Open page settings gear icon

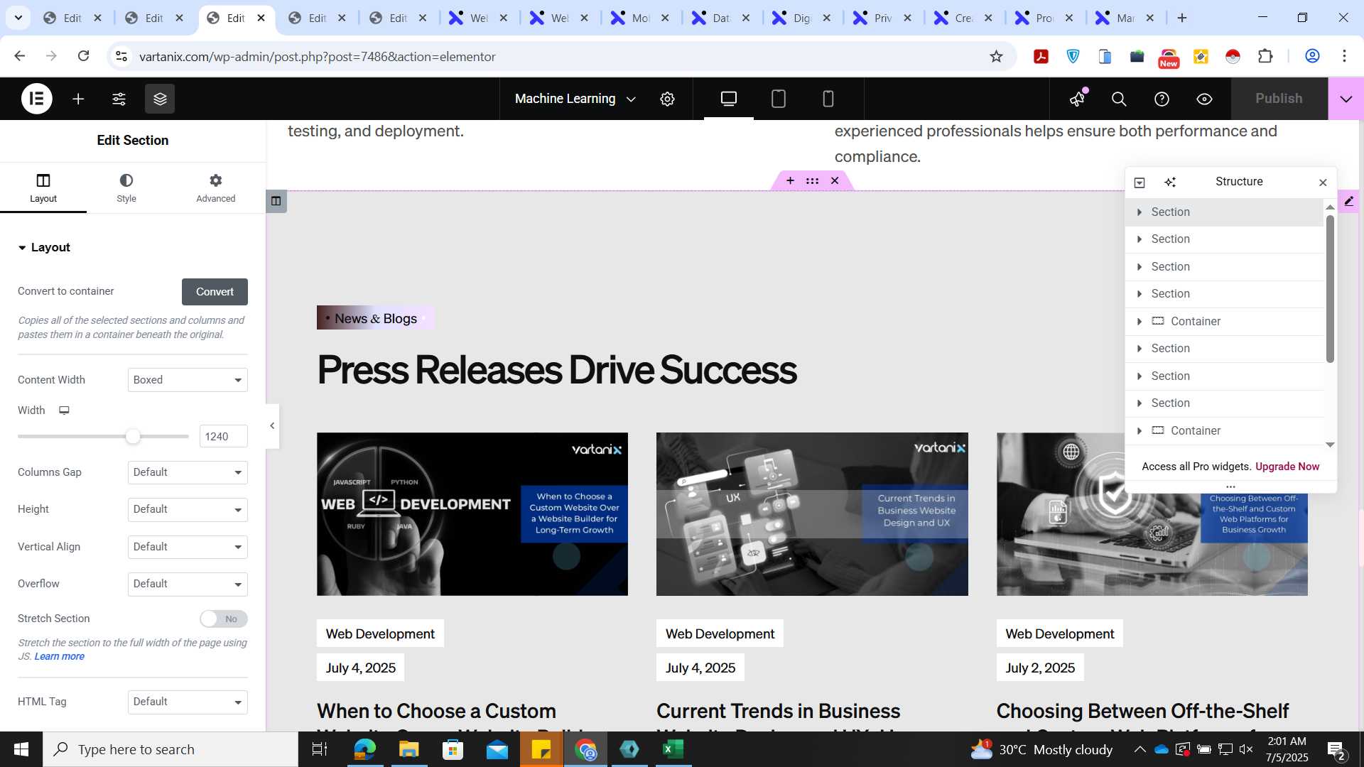(x=667, y=99)
